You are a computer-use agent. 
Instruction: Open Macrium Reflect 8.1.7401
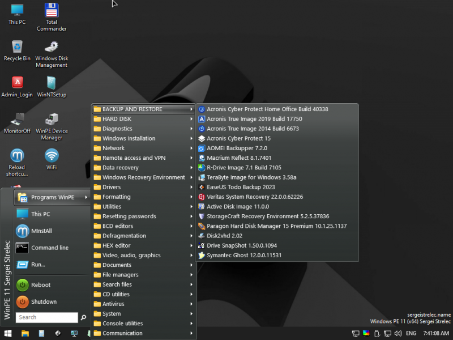pos(277,158)
